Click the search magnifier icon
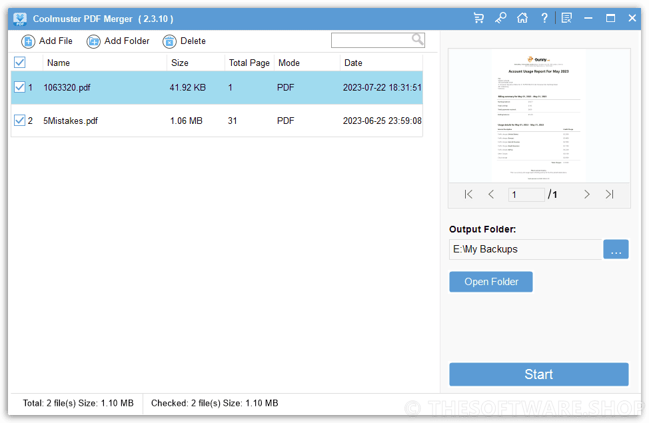The image size is (649, 423). point(418,40)
